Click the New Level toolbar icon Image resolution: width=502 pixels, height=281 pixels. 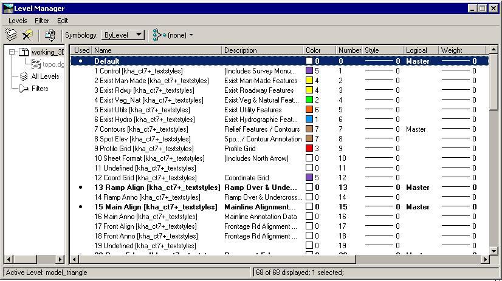[x=11, y=35]
